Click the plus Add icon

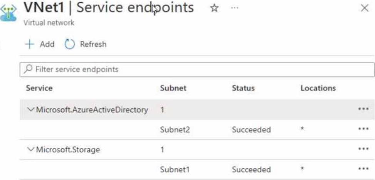click(29, 44)
